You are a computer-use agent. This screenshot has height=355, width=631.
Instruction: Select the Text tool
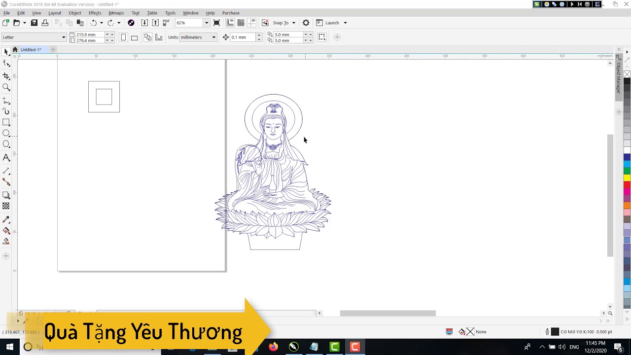tap(6, 158)
